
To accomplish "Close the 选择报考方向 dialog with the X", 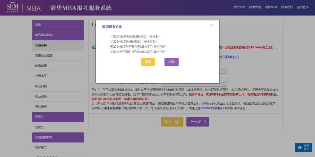I will click(x=211, y=25).
